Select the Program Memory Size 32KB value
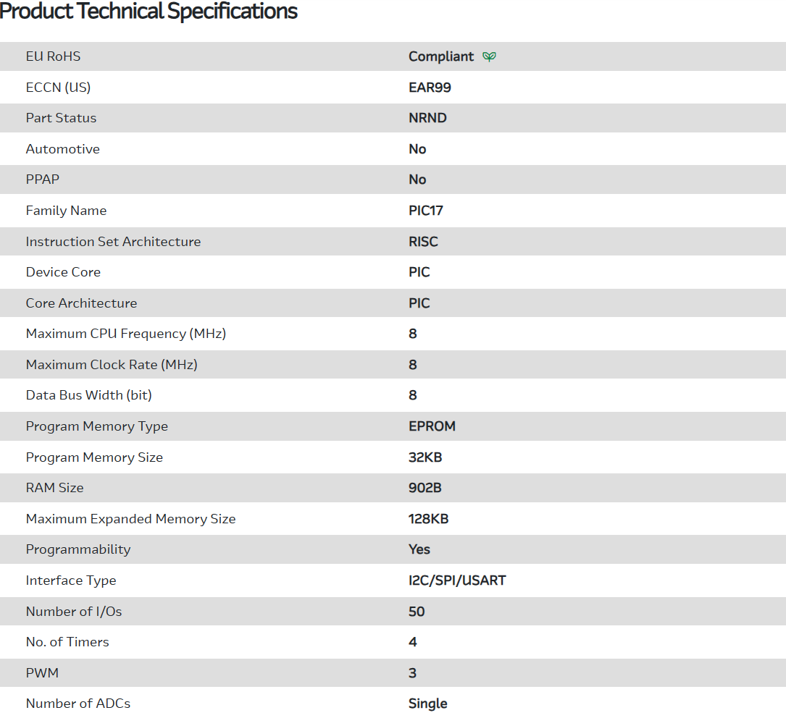The width and height of the screenshot is (786, 718). coord(425,457)
